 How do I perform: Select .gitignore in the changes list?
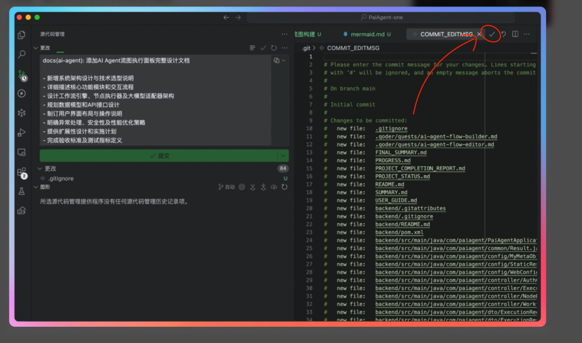(61, 178)
